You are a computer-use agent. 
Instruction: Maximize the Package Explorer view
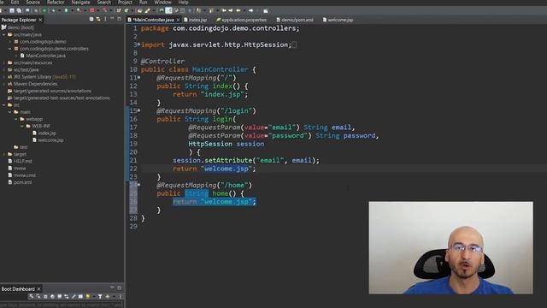[x=120, y=19]
